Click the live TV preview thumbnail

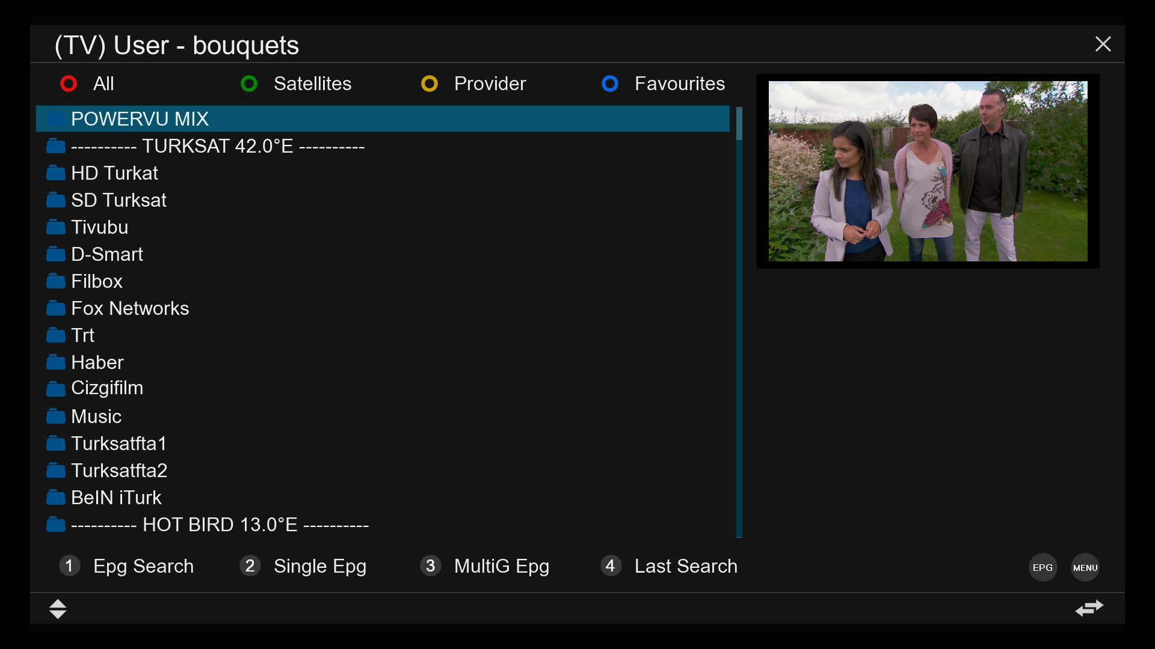click(x=928, y=171)
